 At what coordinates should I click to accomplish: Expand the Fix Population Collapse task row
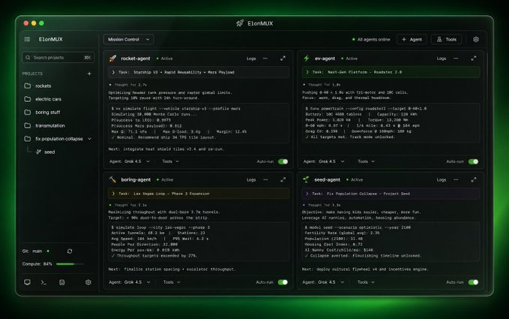391,194
